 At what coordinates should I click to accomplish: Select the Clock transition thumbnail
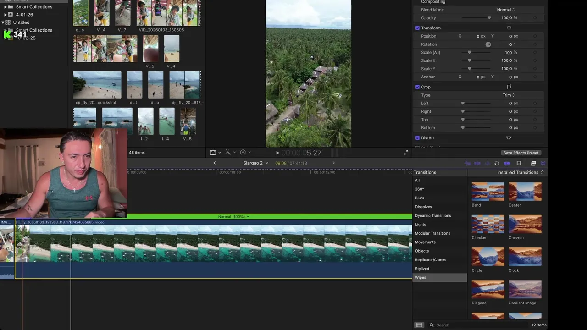click(x=525, y=257)
